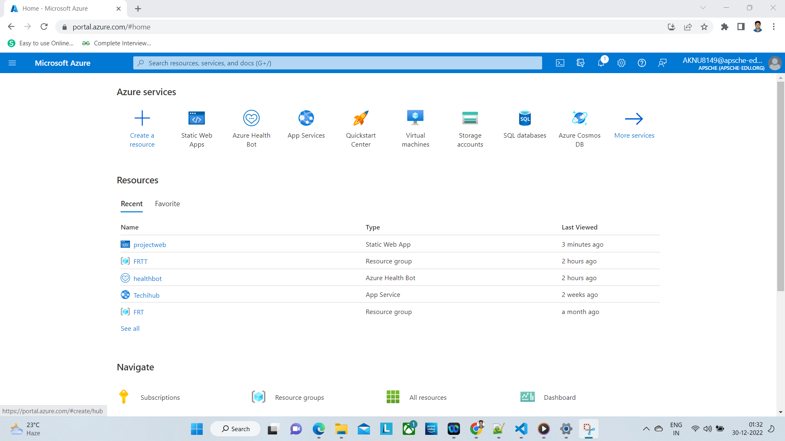Open the Feedback icon
Screen dimensions: 785x441
(x=662, y=63)
